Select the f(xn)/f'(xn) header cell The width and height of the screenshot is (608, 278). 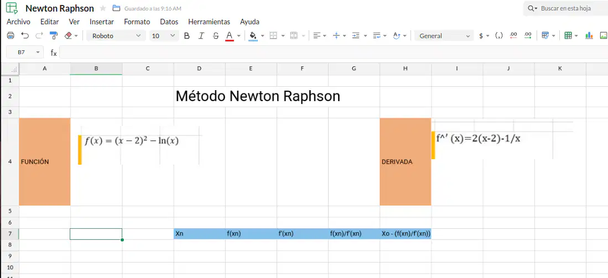click(354, 233)
